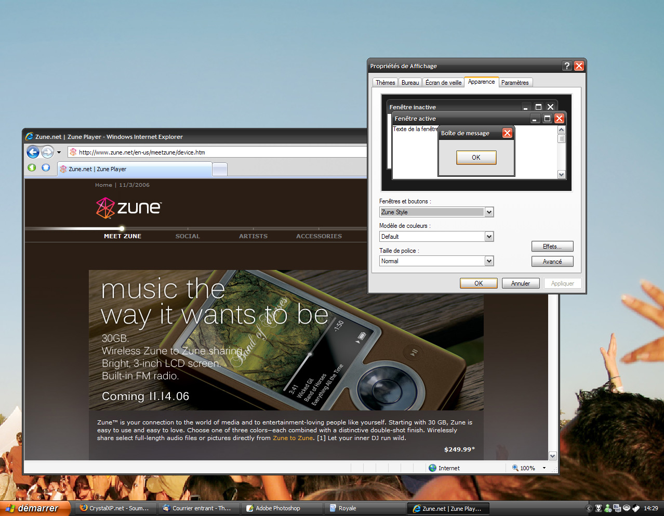Switch to the Écran de veille tab
The width and height of the screenshot is (664, 516).
tap(443, 83)
